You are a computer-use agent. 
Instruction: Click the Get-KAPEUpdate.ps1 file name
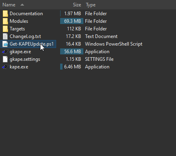point(32,44)
